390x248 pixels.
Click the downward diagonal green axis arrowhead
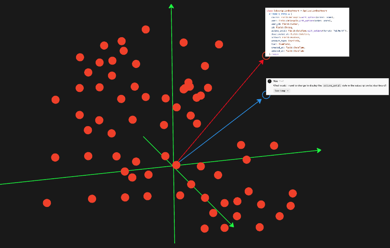click(x=232, y=226)
